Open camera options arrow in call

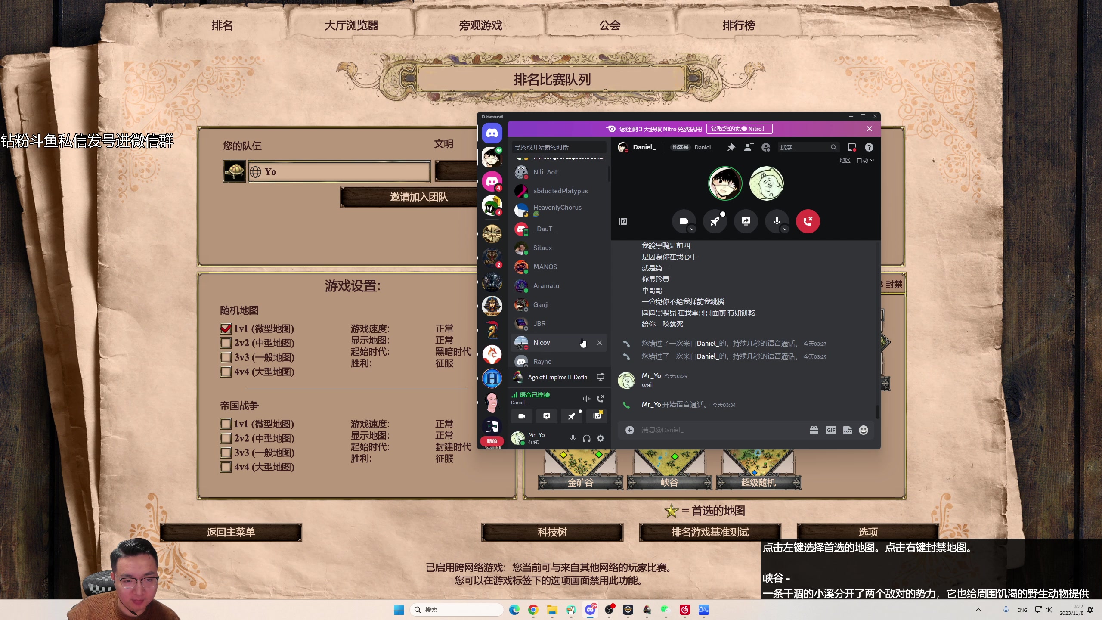[x=691, y=229]
